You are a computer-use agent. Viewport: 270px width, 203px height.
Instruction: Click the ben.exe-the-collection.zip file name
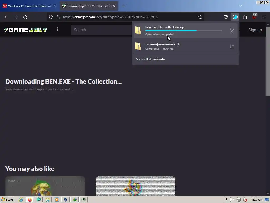pyautogui.click(x=165, y=27)
